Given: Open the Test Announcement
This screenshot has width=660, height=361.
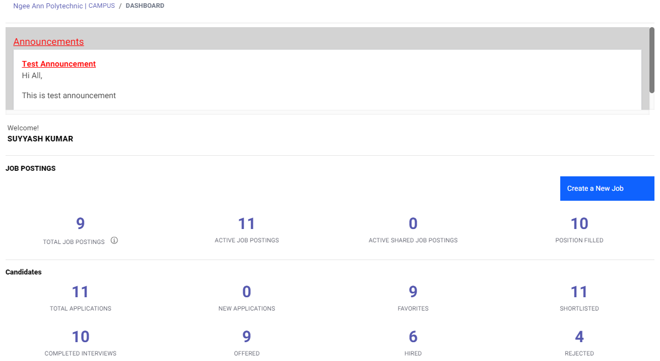Looking at the screenshot, I should pos(58,63).
